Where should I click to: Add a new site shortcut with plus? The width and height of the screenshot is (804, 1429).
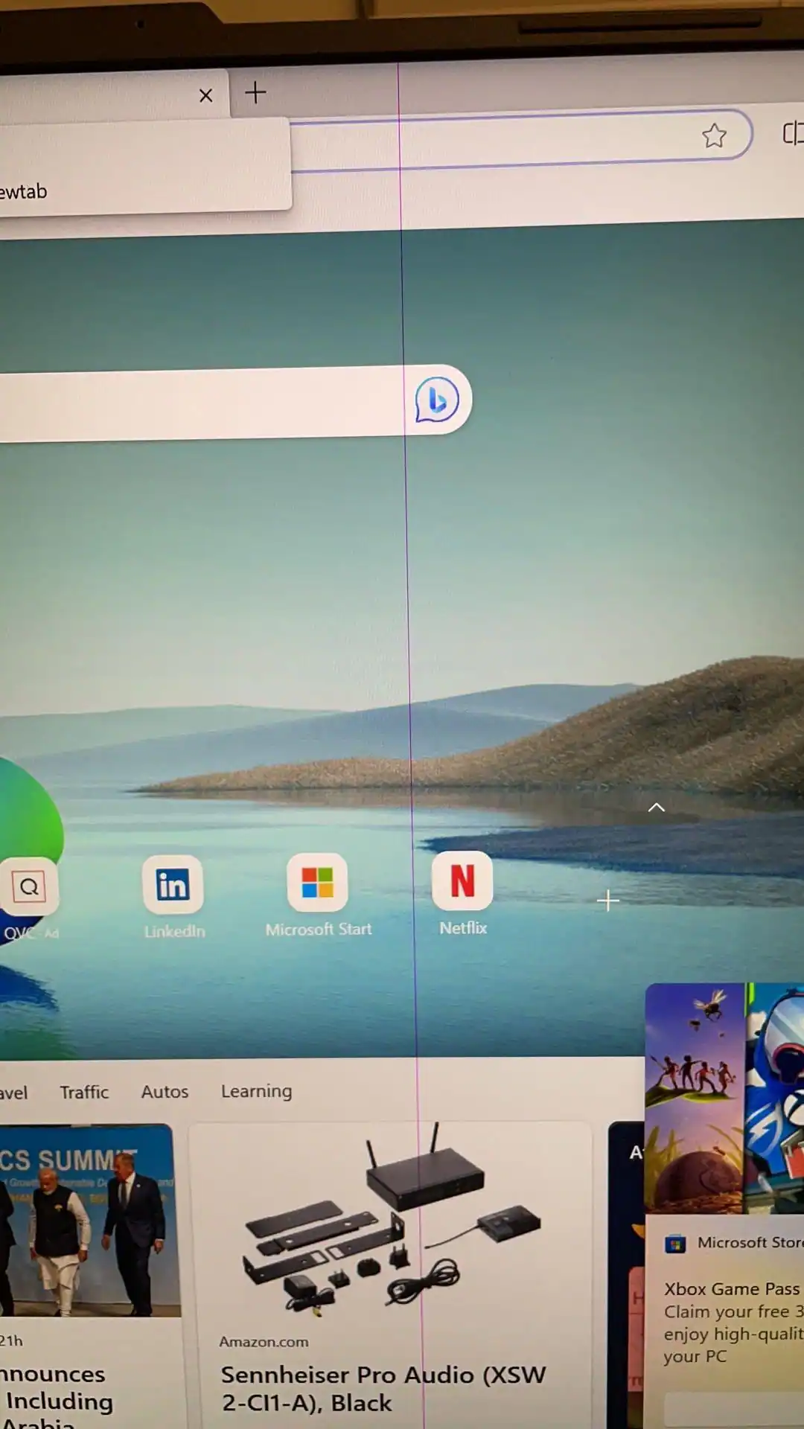pos(607,901)
